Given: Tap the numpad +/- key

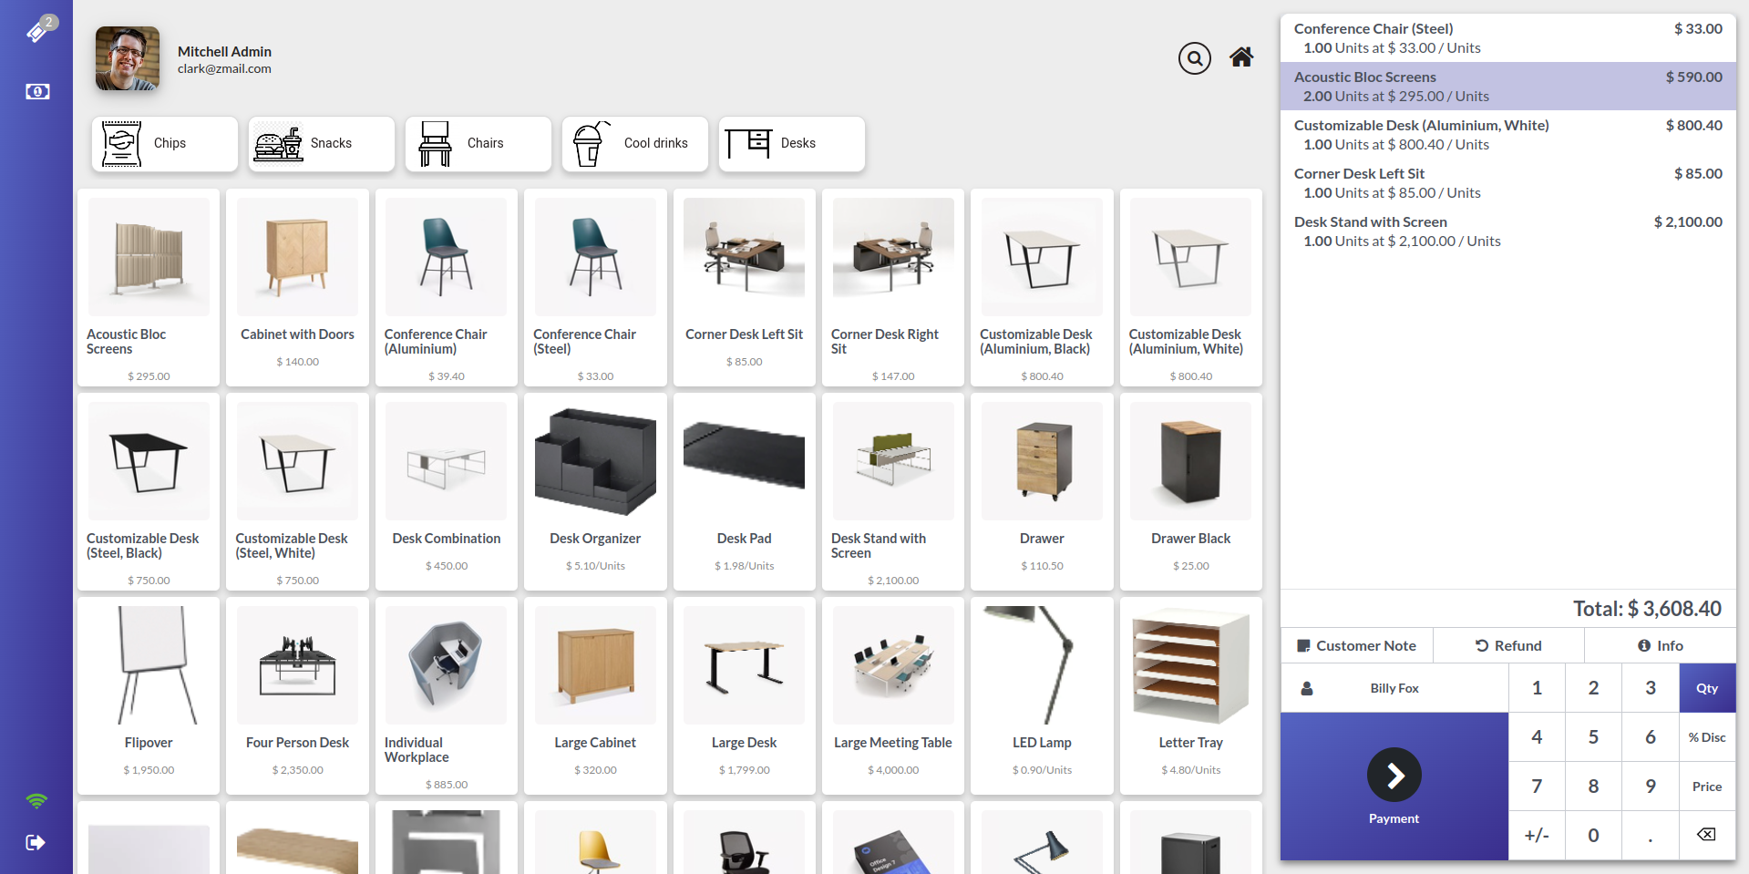Looking at the screenshot, I should pyautogui.click(x=1537, y=835).
